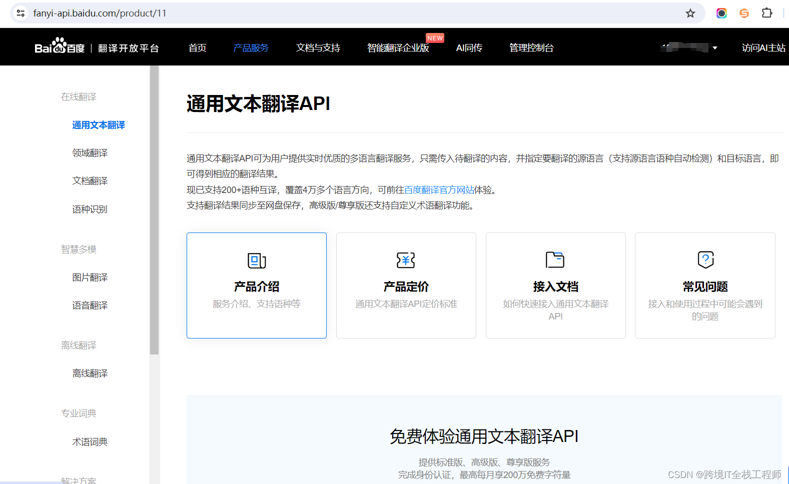This screenshot has height=484, width=789.
Task: Open 文档与支持 in top navigation
Action: click(318, 48)
